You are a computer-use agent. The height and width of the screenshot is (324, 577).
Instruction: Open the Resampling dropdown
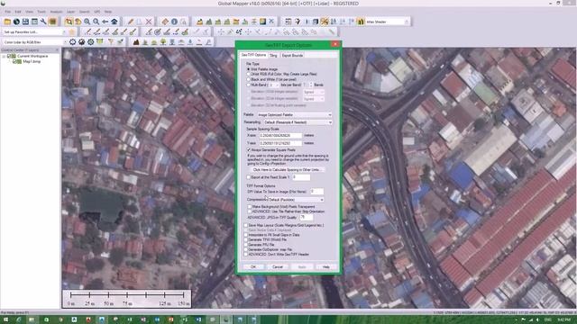tap(298, 122)
